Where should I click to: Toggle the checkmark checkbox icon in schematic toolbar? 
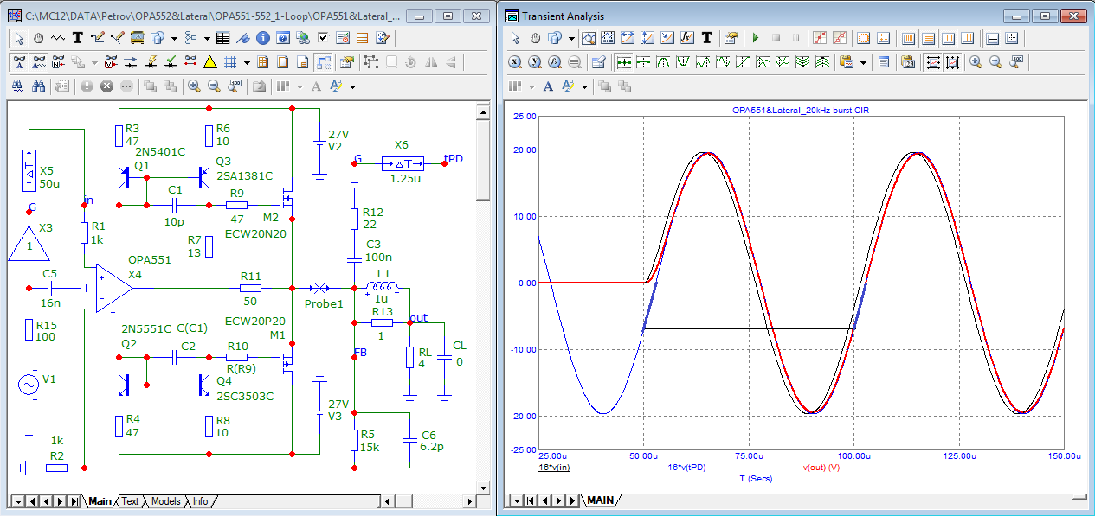[323, 38]
